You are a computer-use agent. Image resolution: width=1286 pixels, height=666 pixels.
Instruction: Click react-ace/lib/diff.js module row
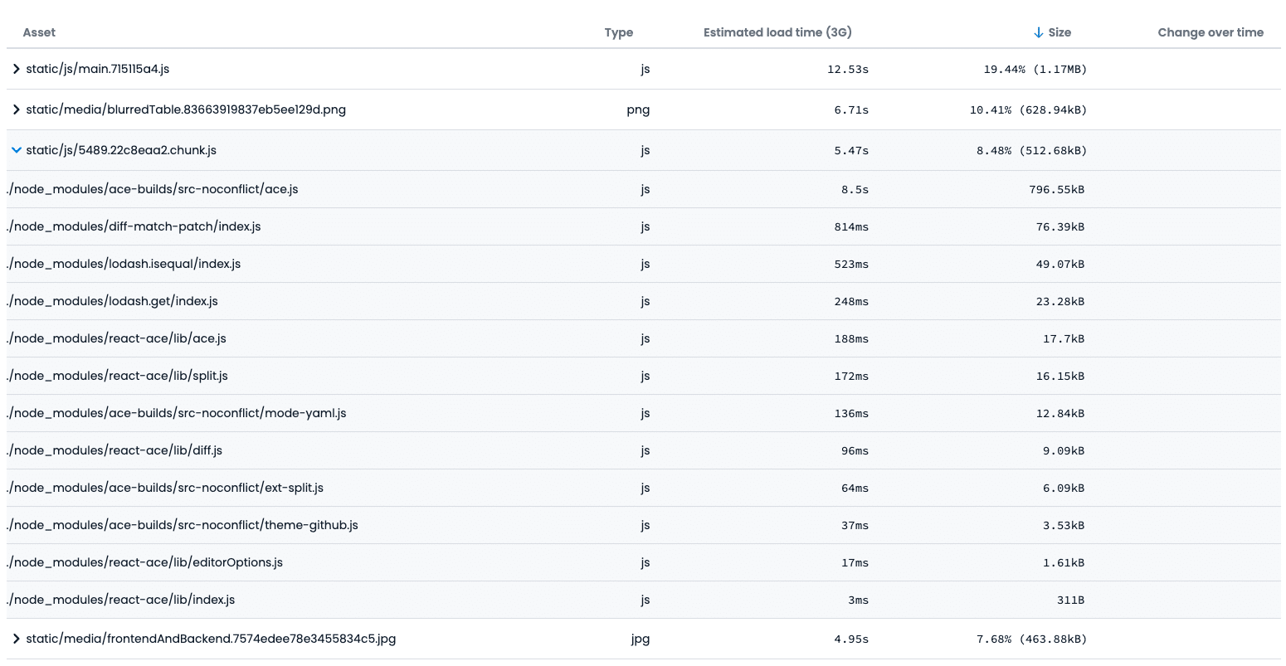644,450
